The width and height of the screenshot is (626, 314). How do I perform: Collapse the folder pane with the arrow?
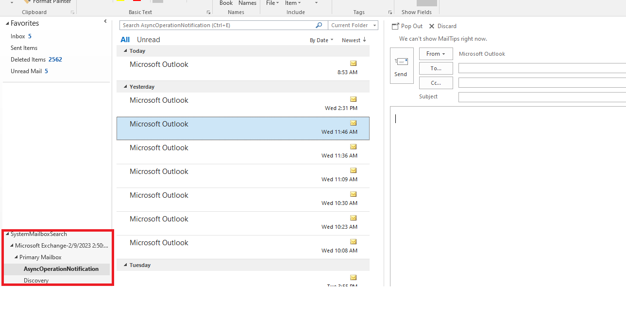coord(105,21)
